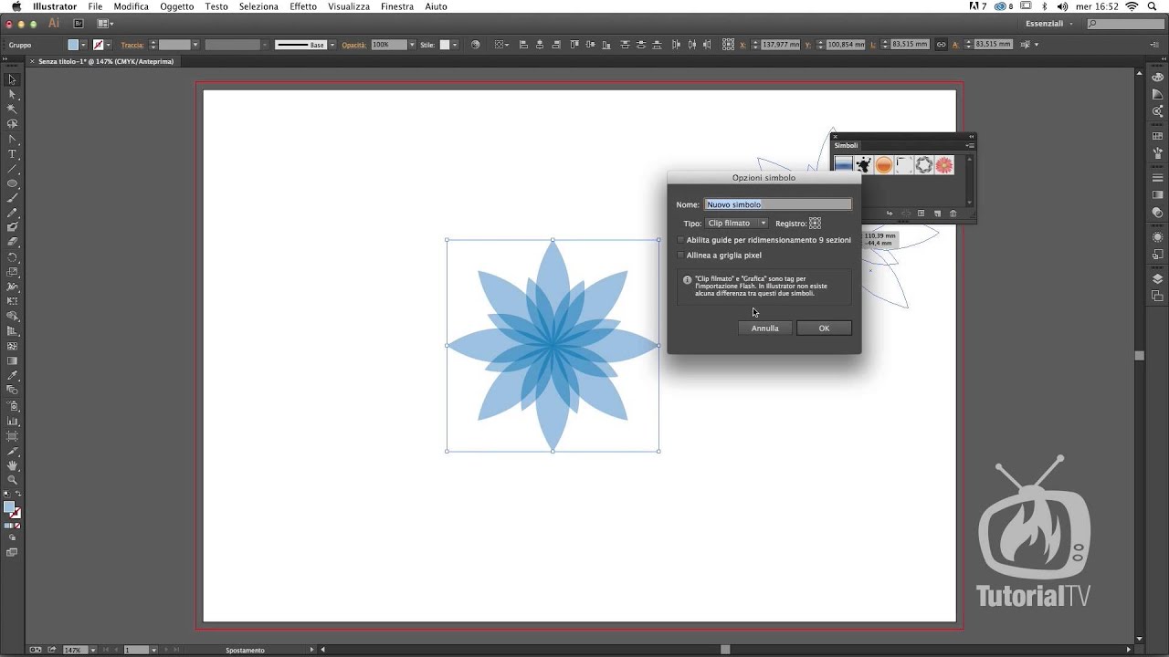
Task: Open the Effetto menu
Action: (303, 6)
